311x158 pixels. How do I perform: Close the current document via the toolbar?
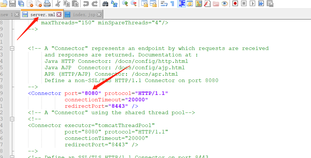coord(30,3)
